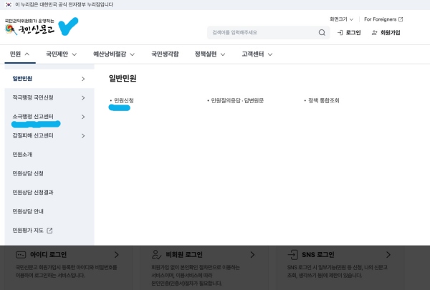Viewport: 430px width, 290px height.
Task: Select the SNS 로그인 option
Action: pyautogui.click(x=340, y=268)
